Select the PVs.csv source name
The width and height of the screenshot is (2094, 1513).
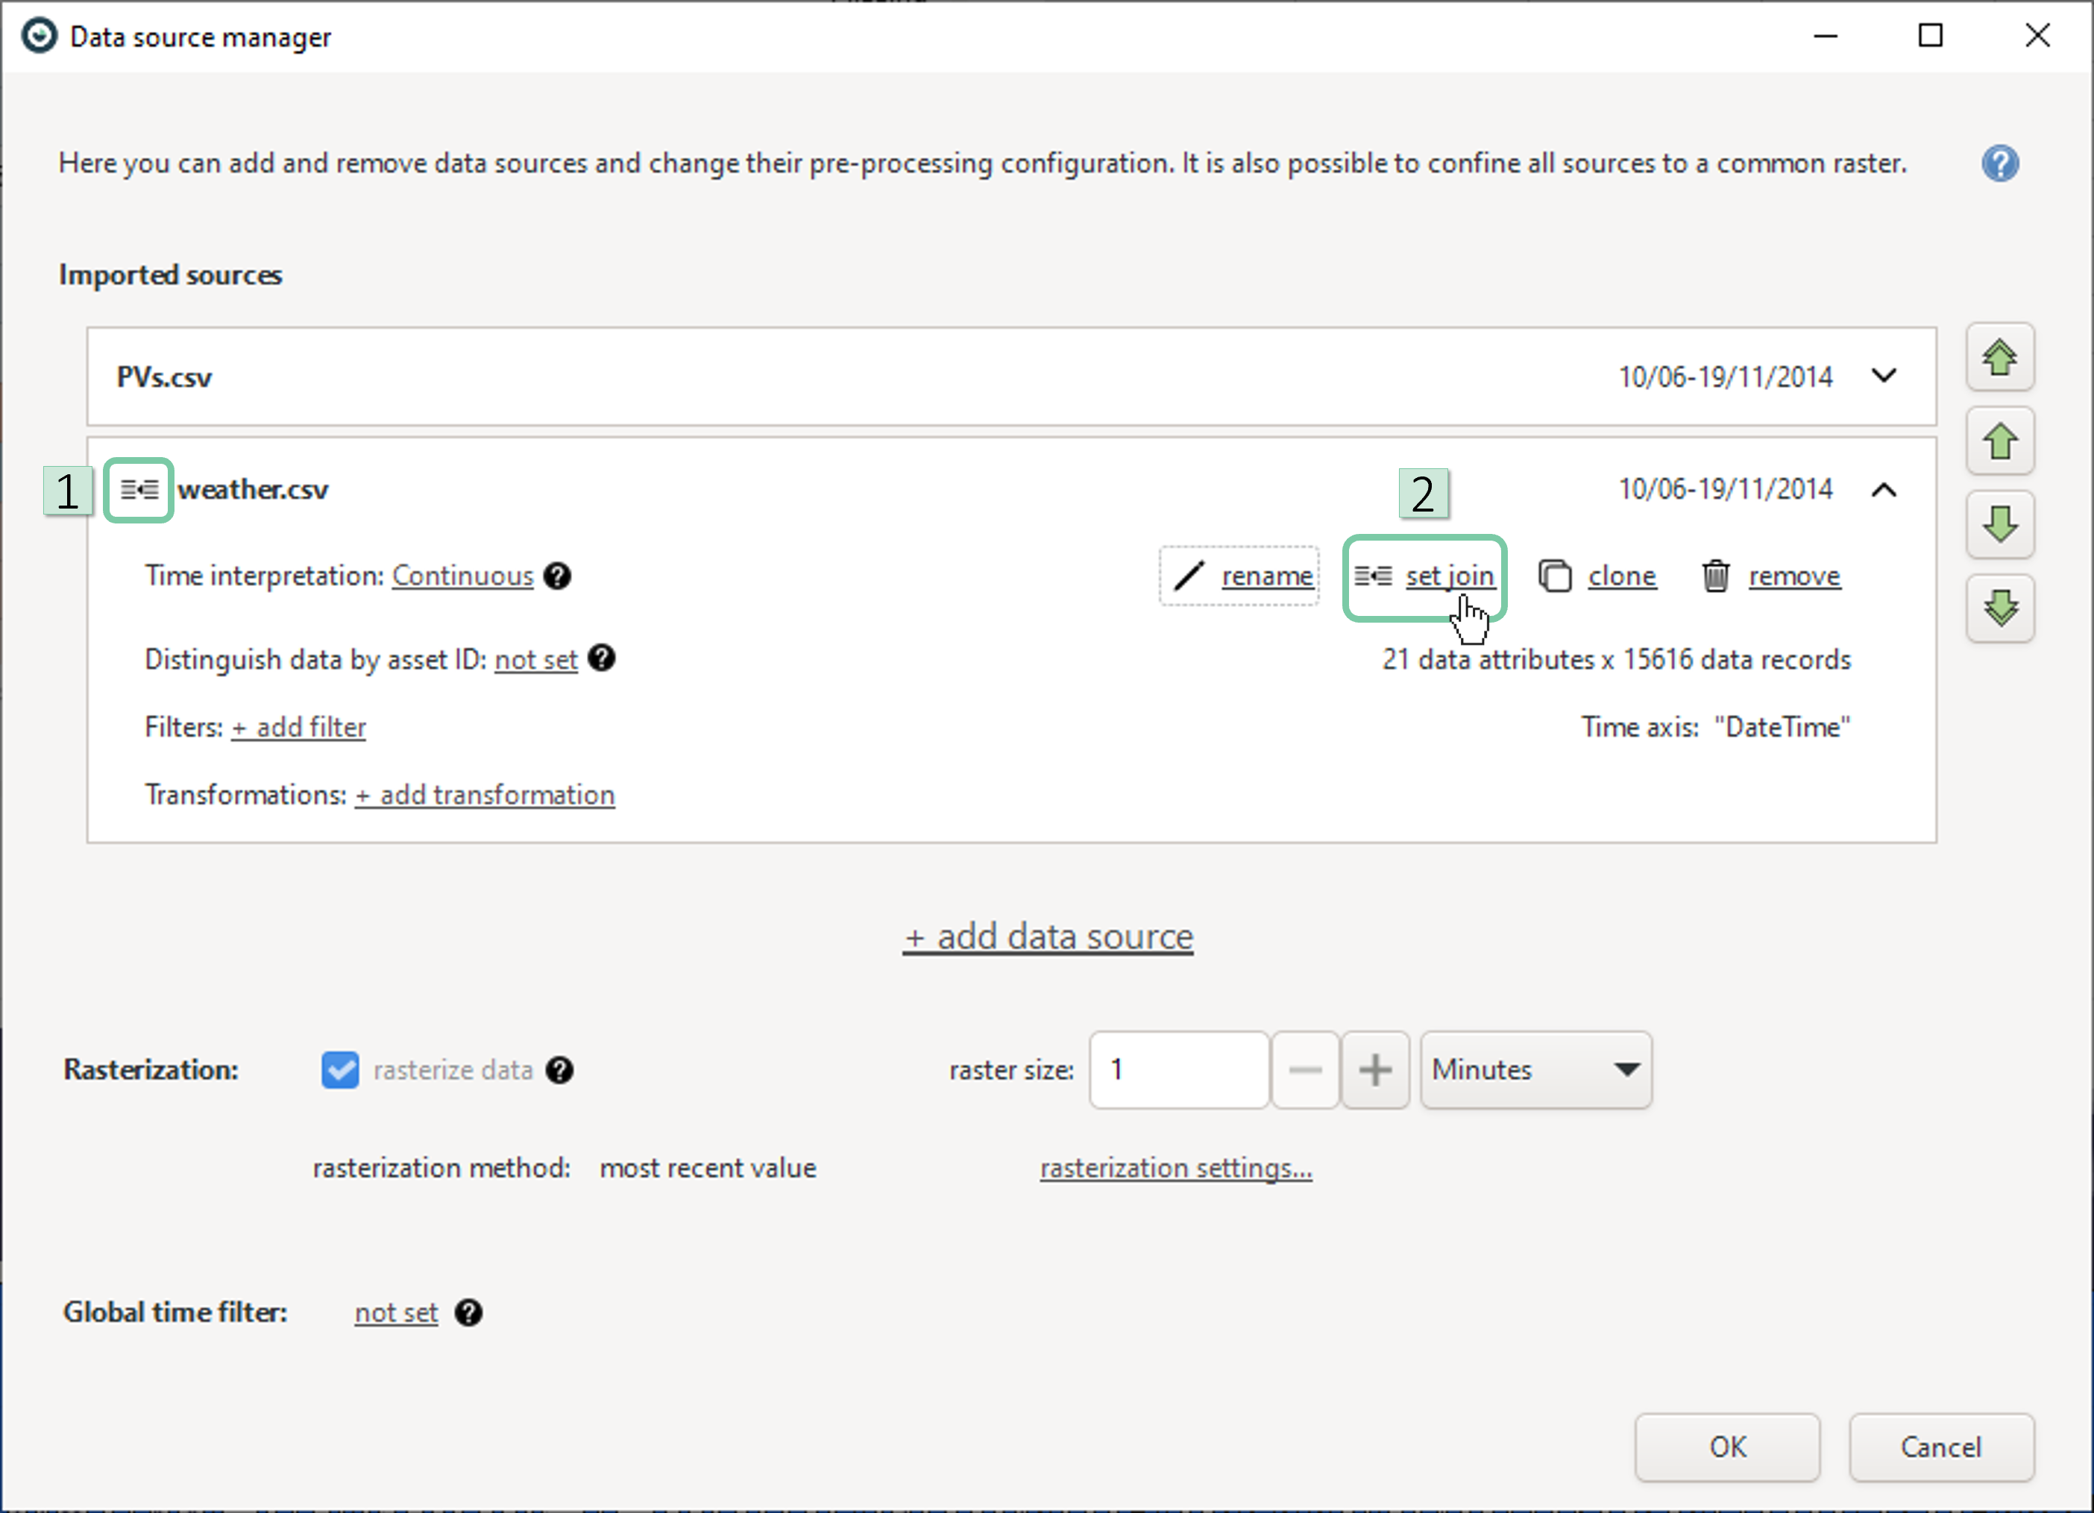[x=164, y=377]
